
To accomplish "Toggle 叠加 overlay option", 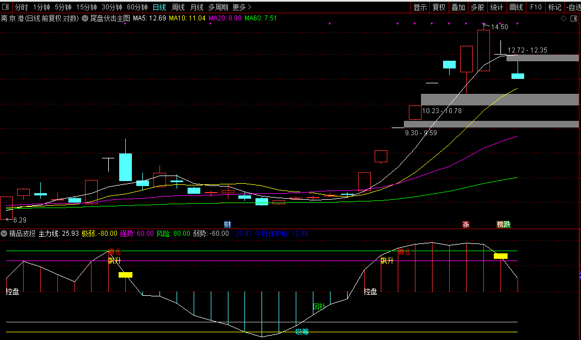I will (x=458, y=7).
